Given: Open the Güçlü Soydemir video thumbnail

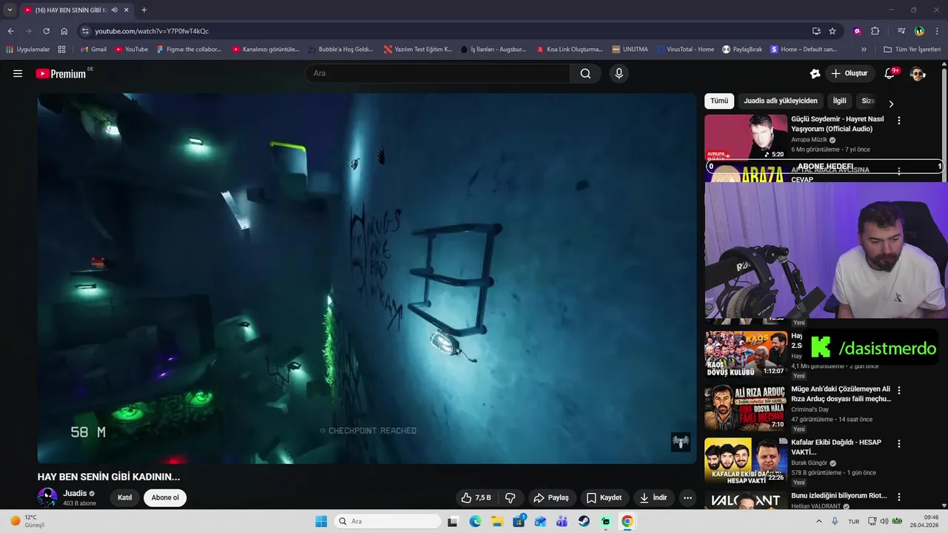Looking at the screenshot, I should pyautogui.click(x=746, y=137).
